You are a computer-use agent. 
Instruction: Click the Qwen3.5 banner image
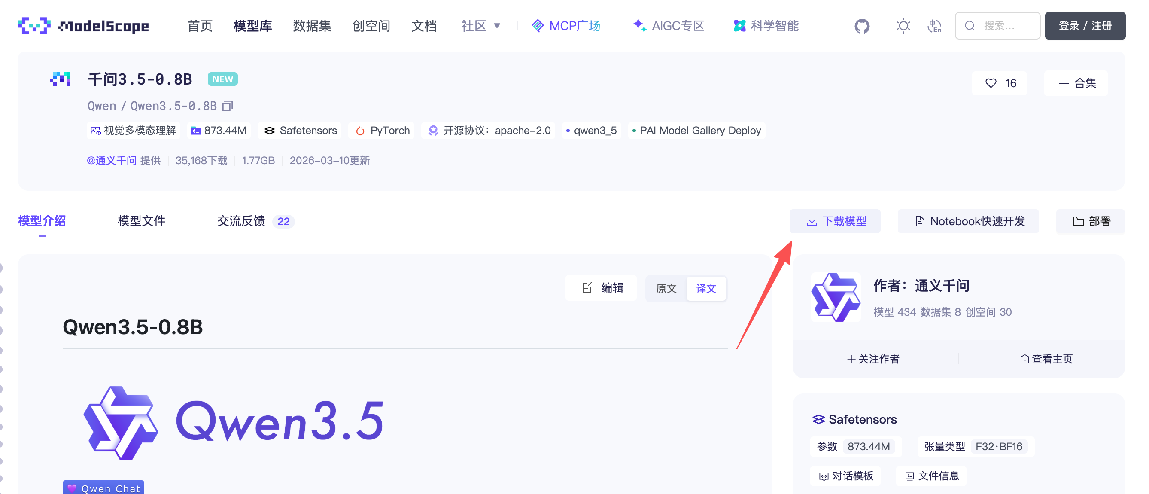(x=234, y=422)
